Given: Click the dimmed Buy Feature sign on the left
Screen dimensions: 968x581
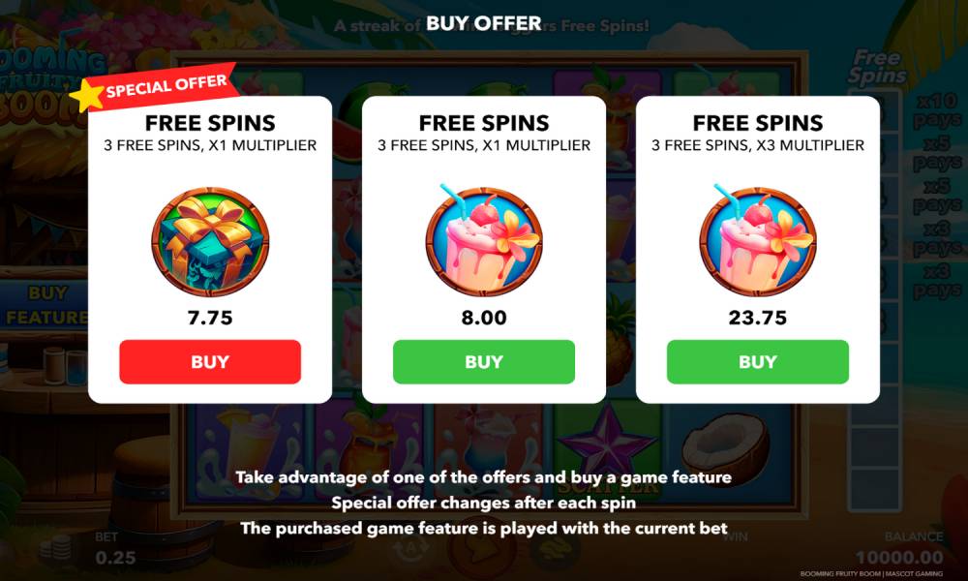Looking at the screenshot, I should coord(45,305).
